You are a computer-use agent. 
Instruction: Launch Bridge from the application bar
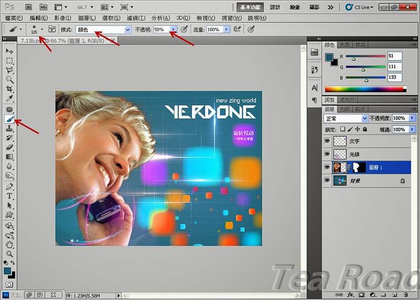point(29,7)
